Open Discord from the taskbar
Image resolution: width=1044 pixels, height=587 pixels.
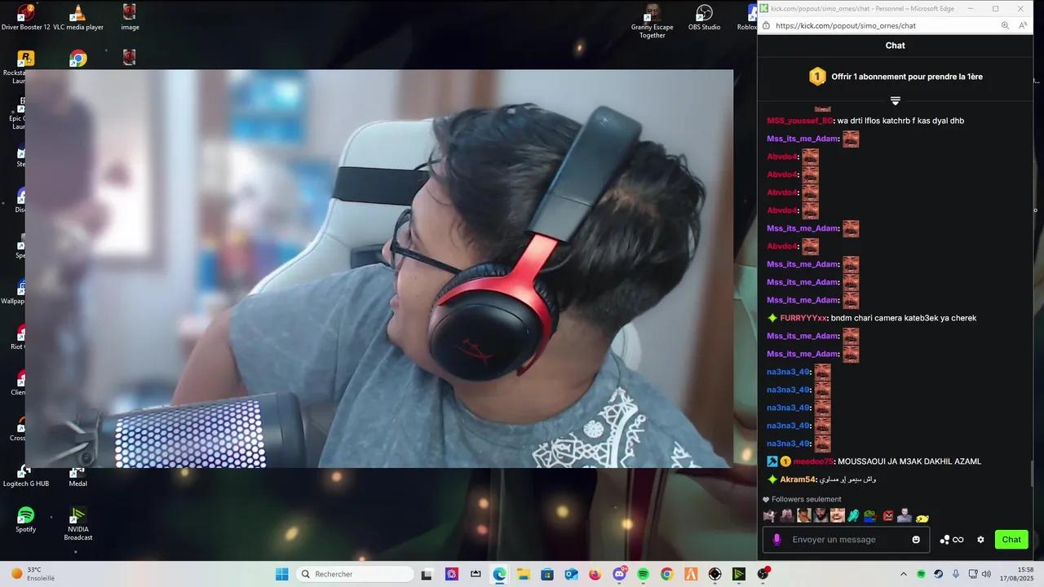point(621,574)
